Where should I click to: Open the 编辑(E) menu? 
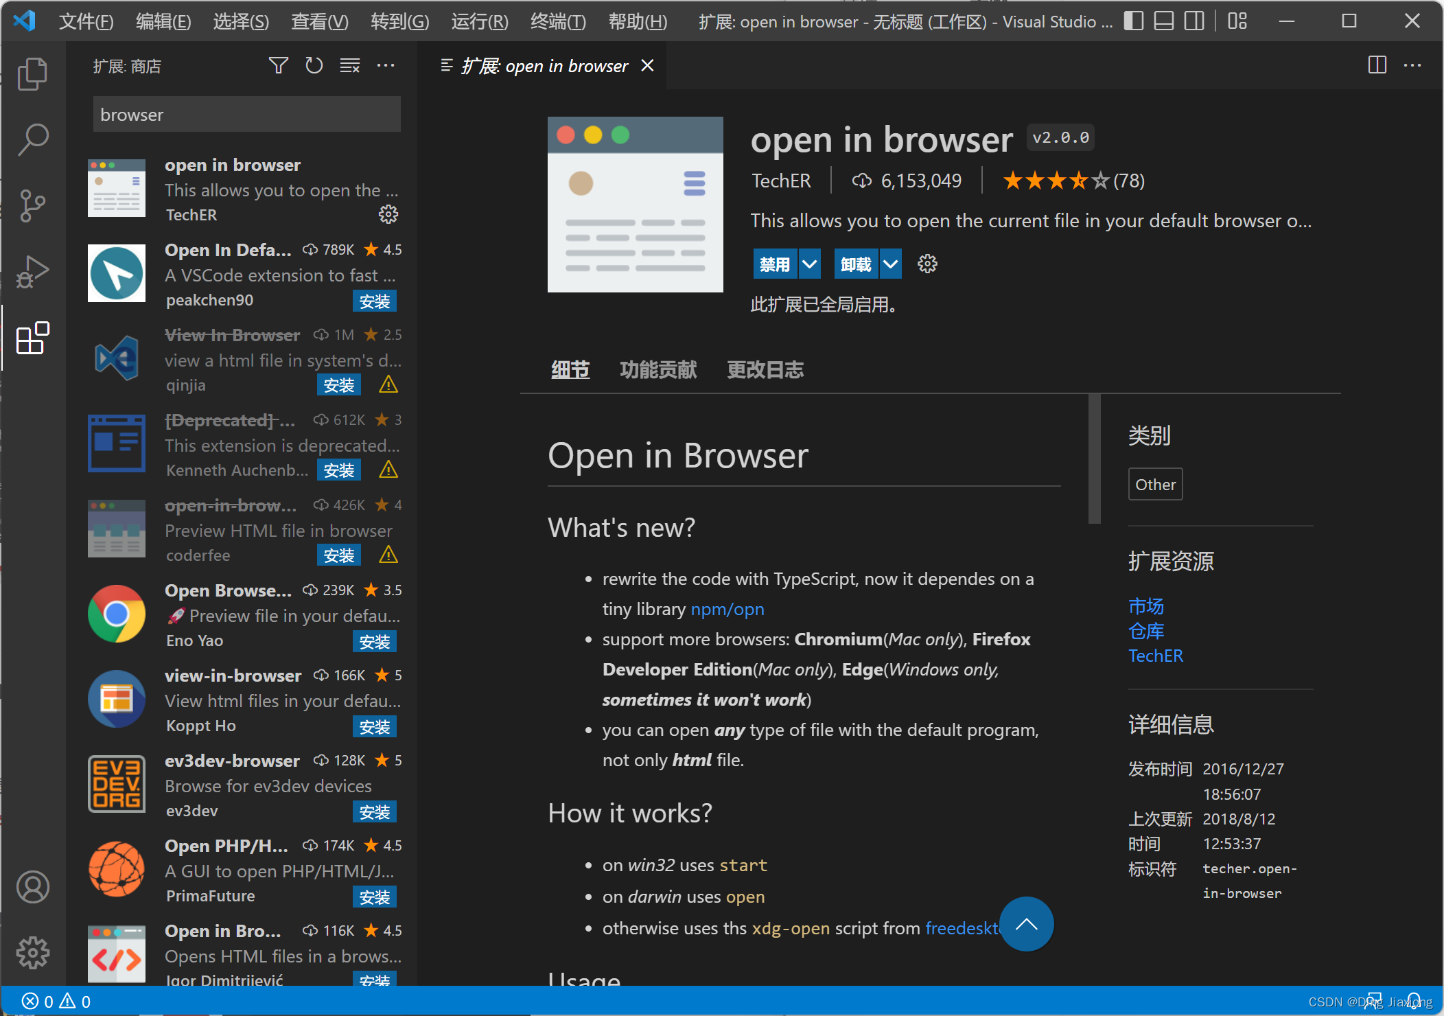coord(163,21)
